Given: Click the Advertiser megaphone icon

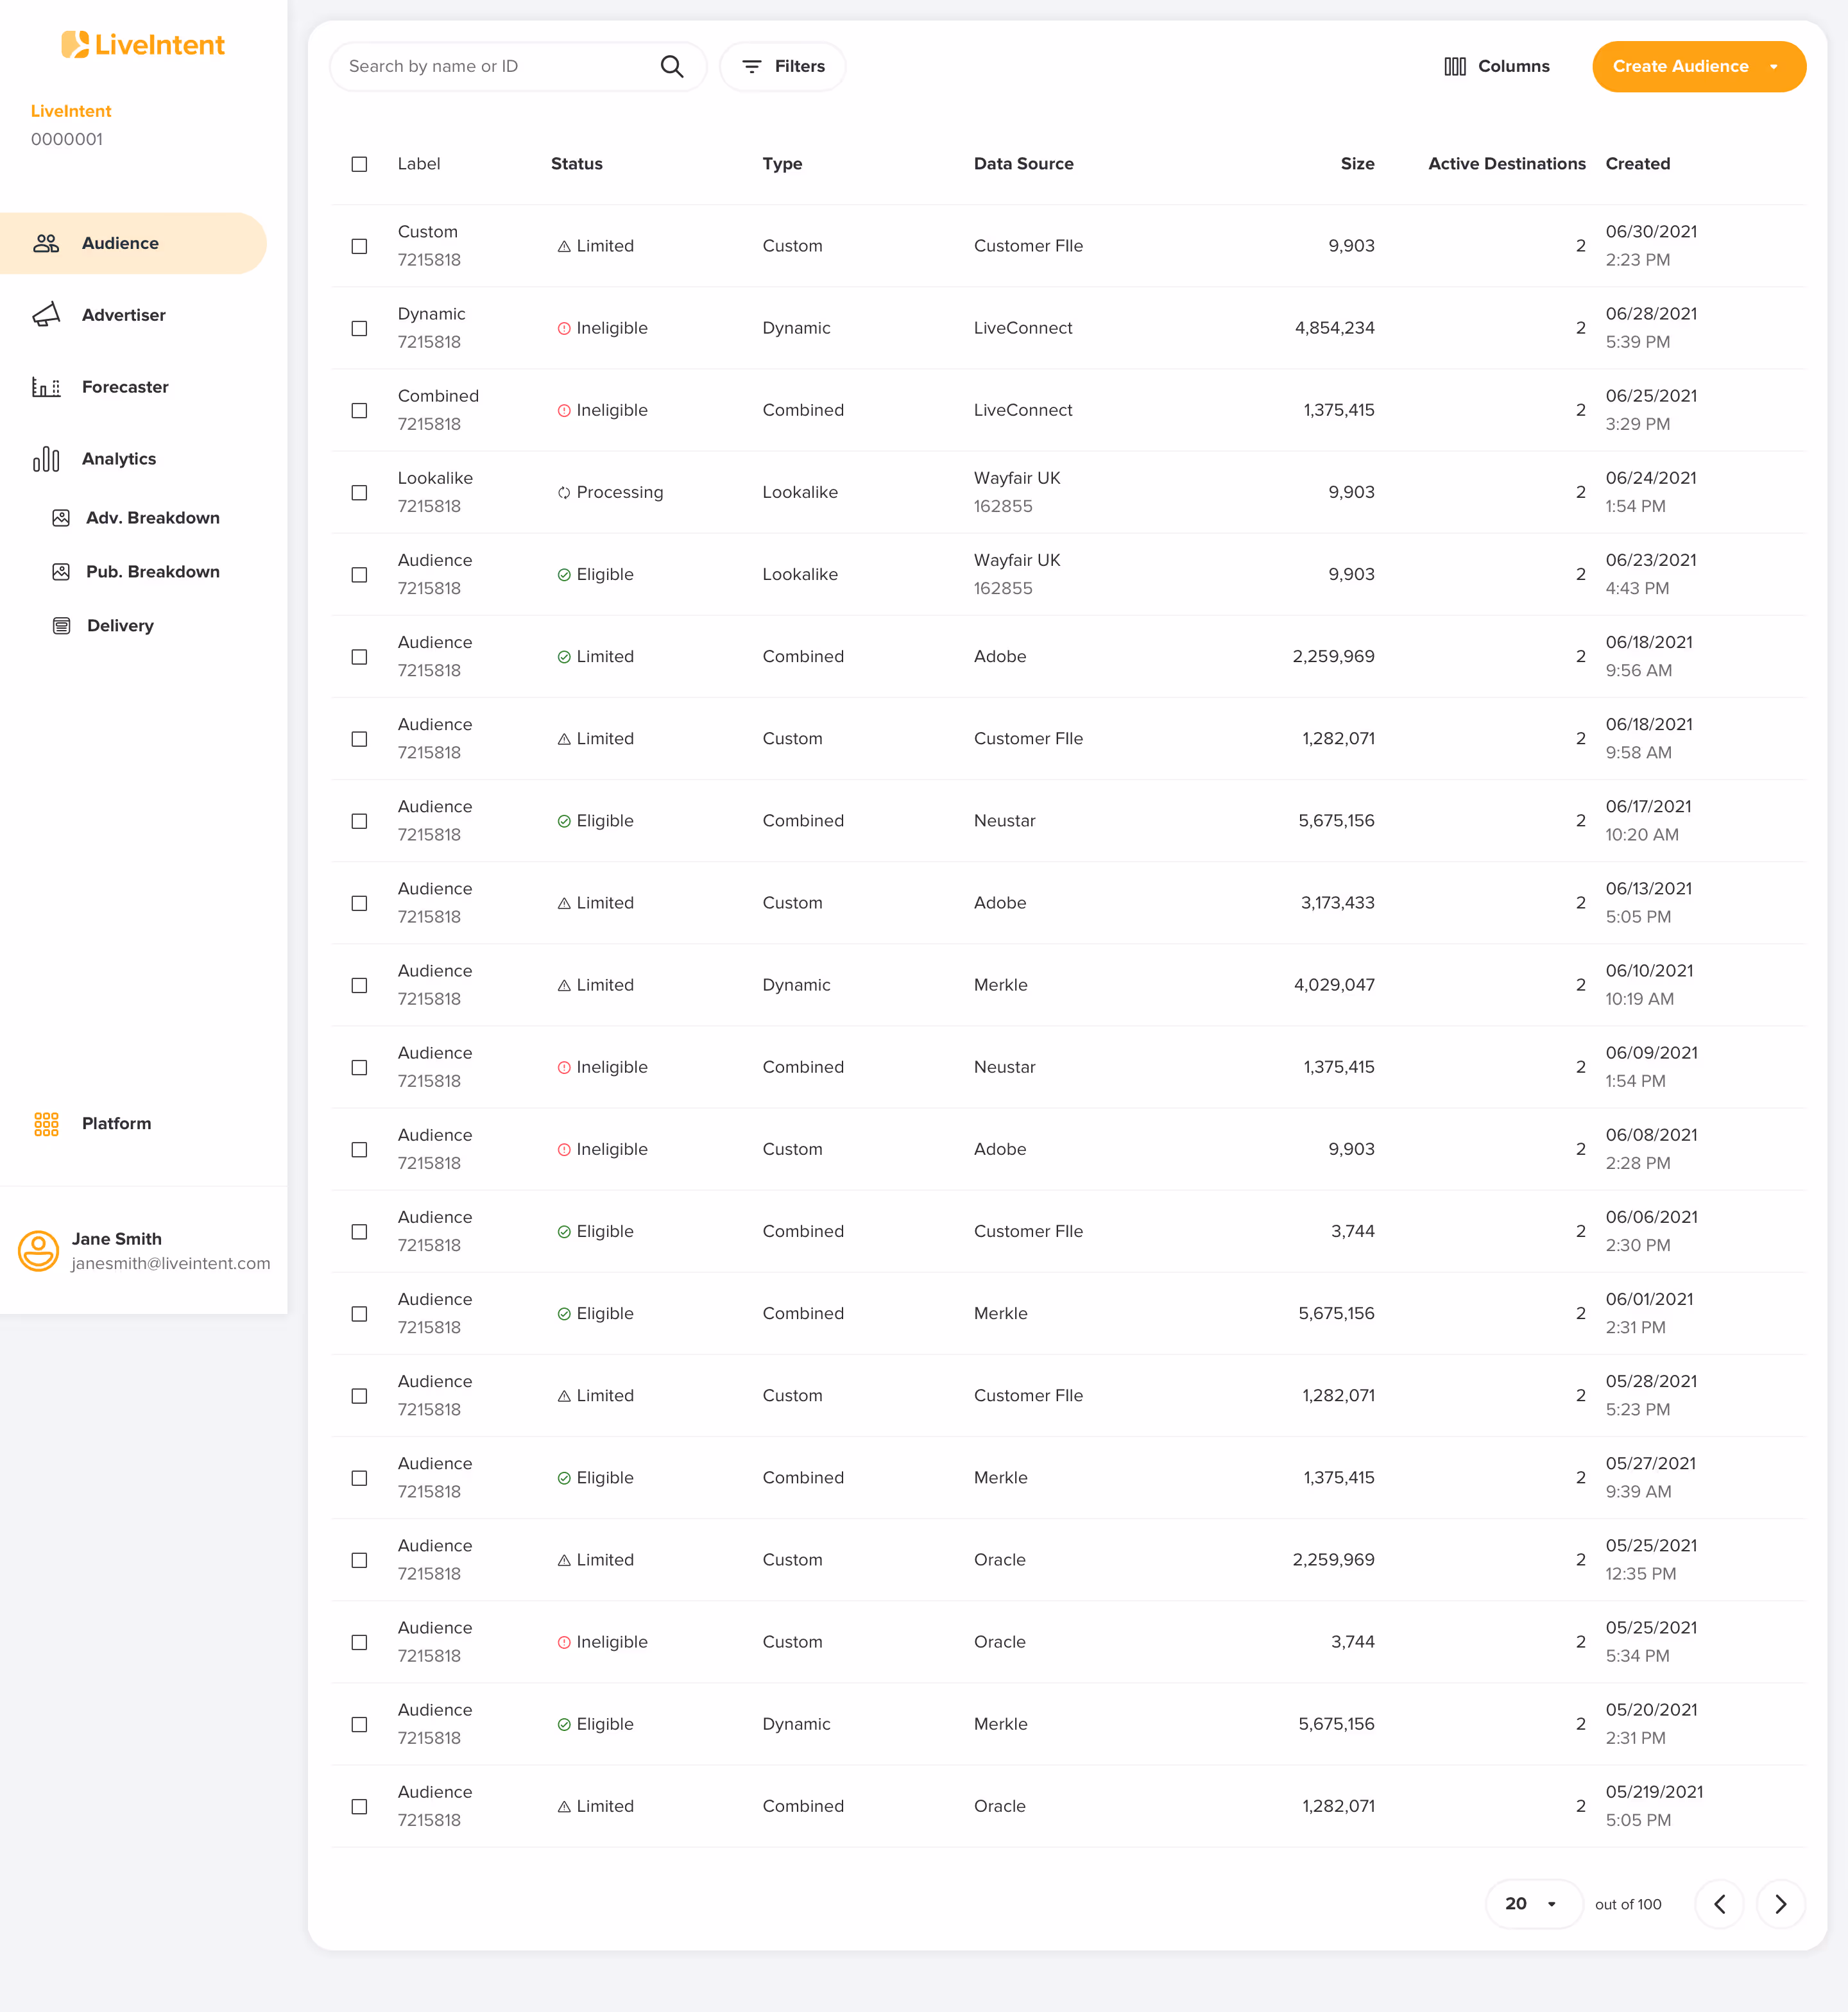Looking at the screenshot, I should (x=46, y=315).
